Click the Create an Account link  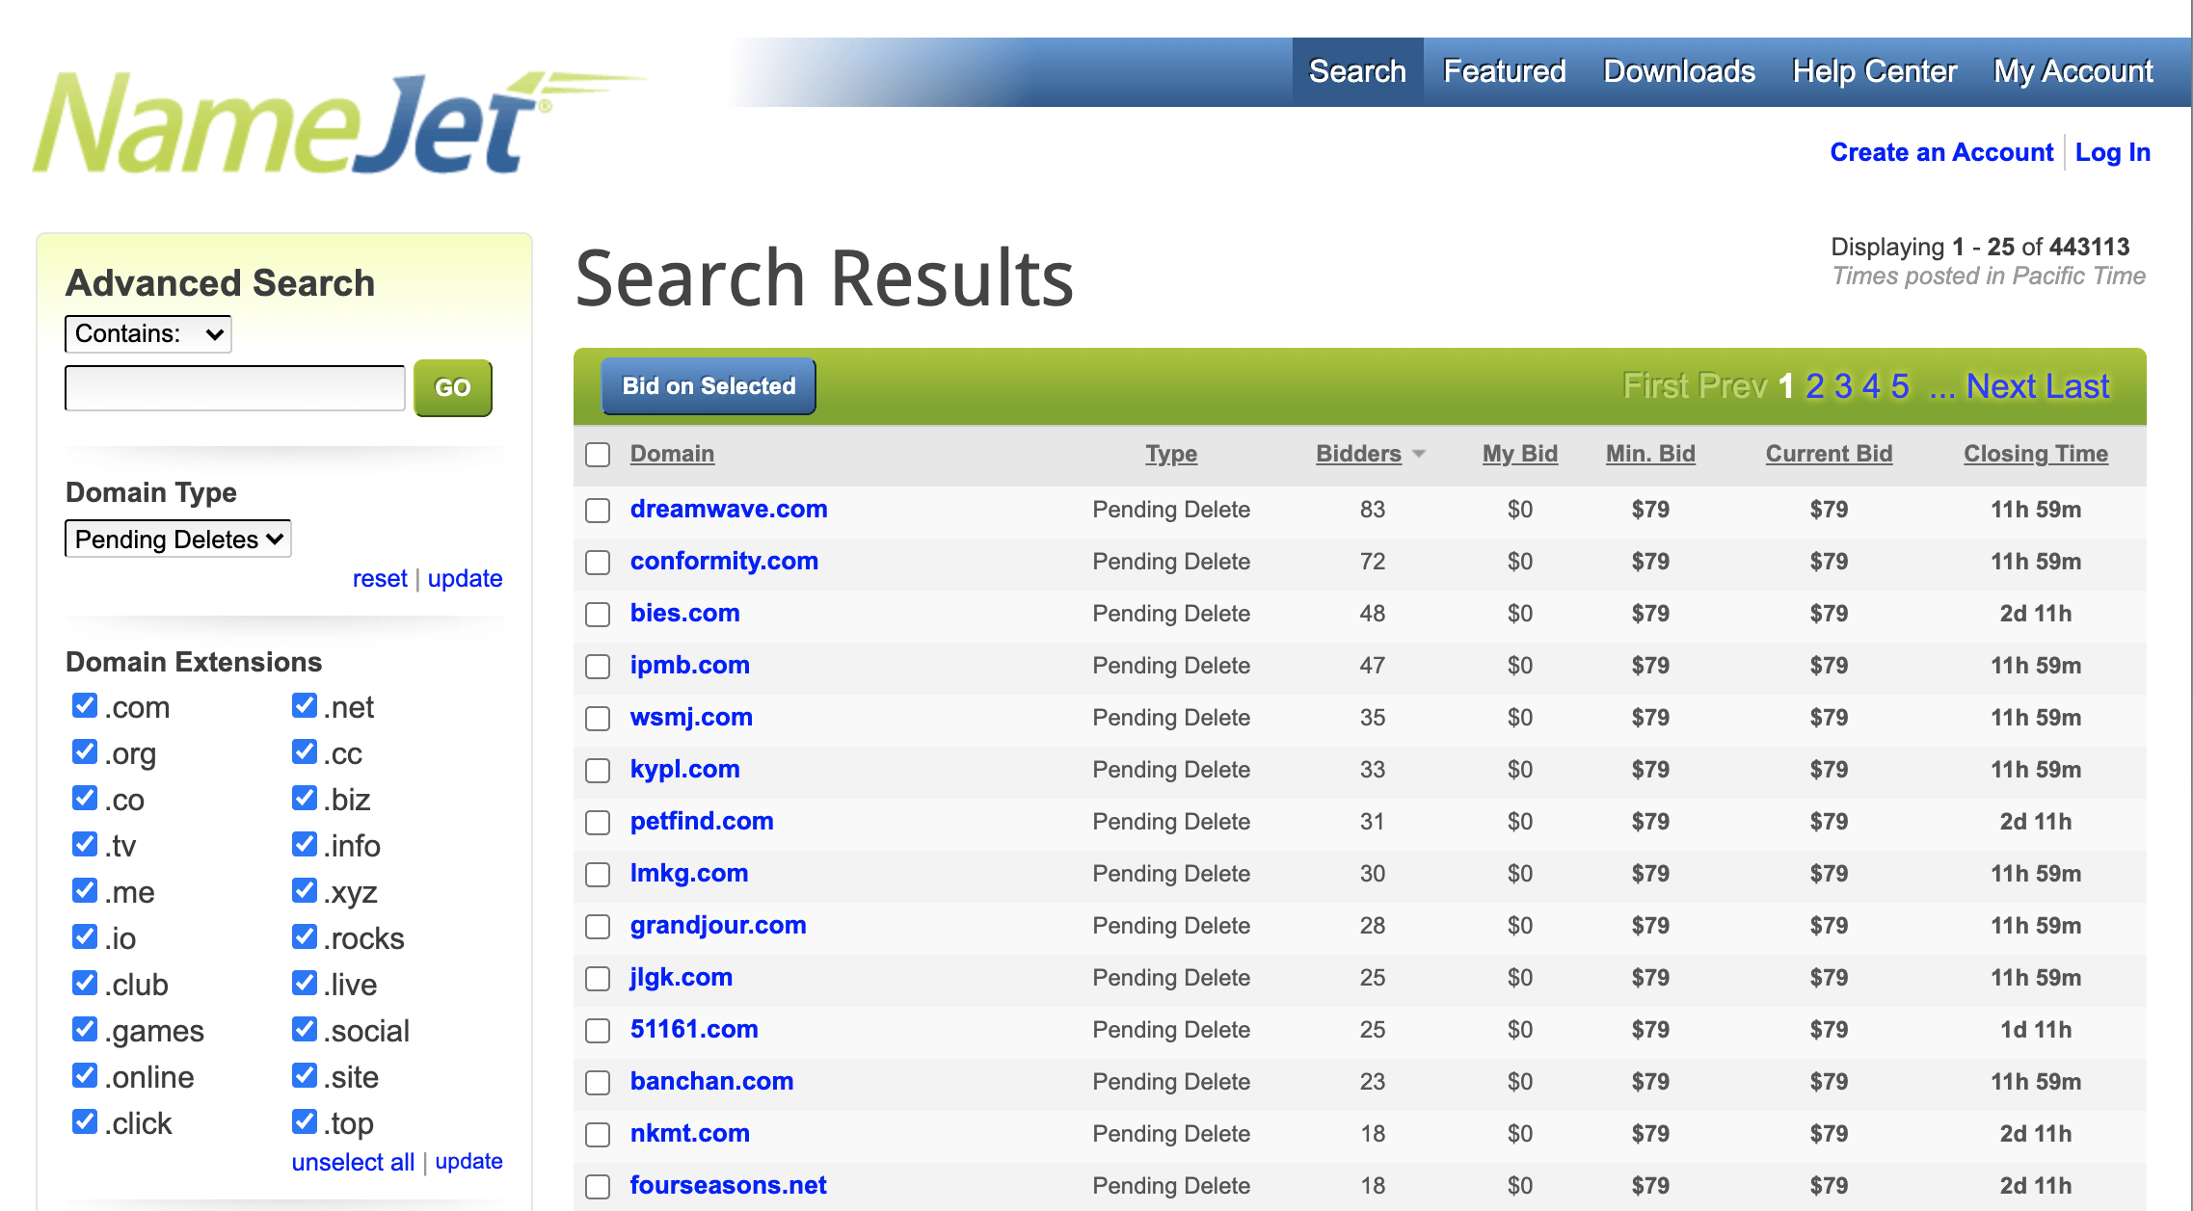1941,152
